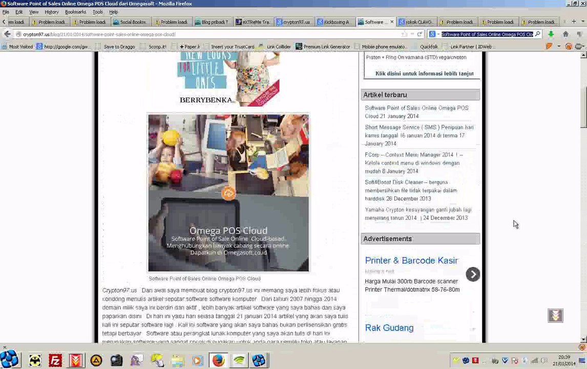The image size is (587, 369).
Task: Click the orange tag add-on icon
Action: (x=549, y=47)
